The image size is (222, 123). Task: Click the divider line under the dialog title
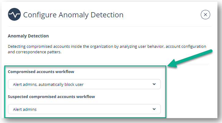110,26
